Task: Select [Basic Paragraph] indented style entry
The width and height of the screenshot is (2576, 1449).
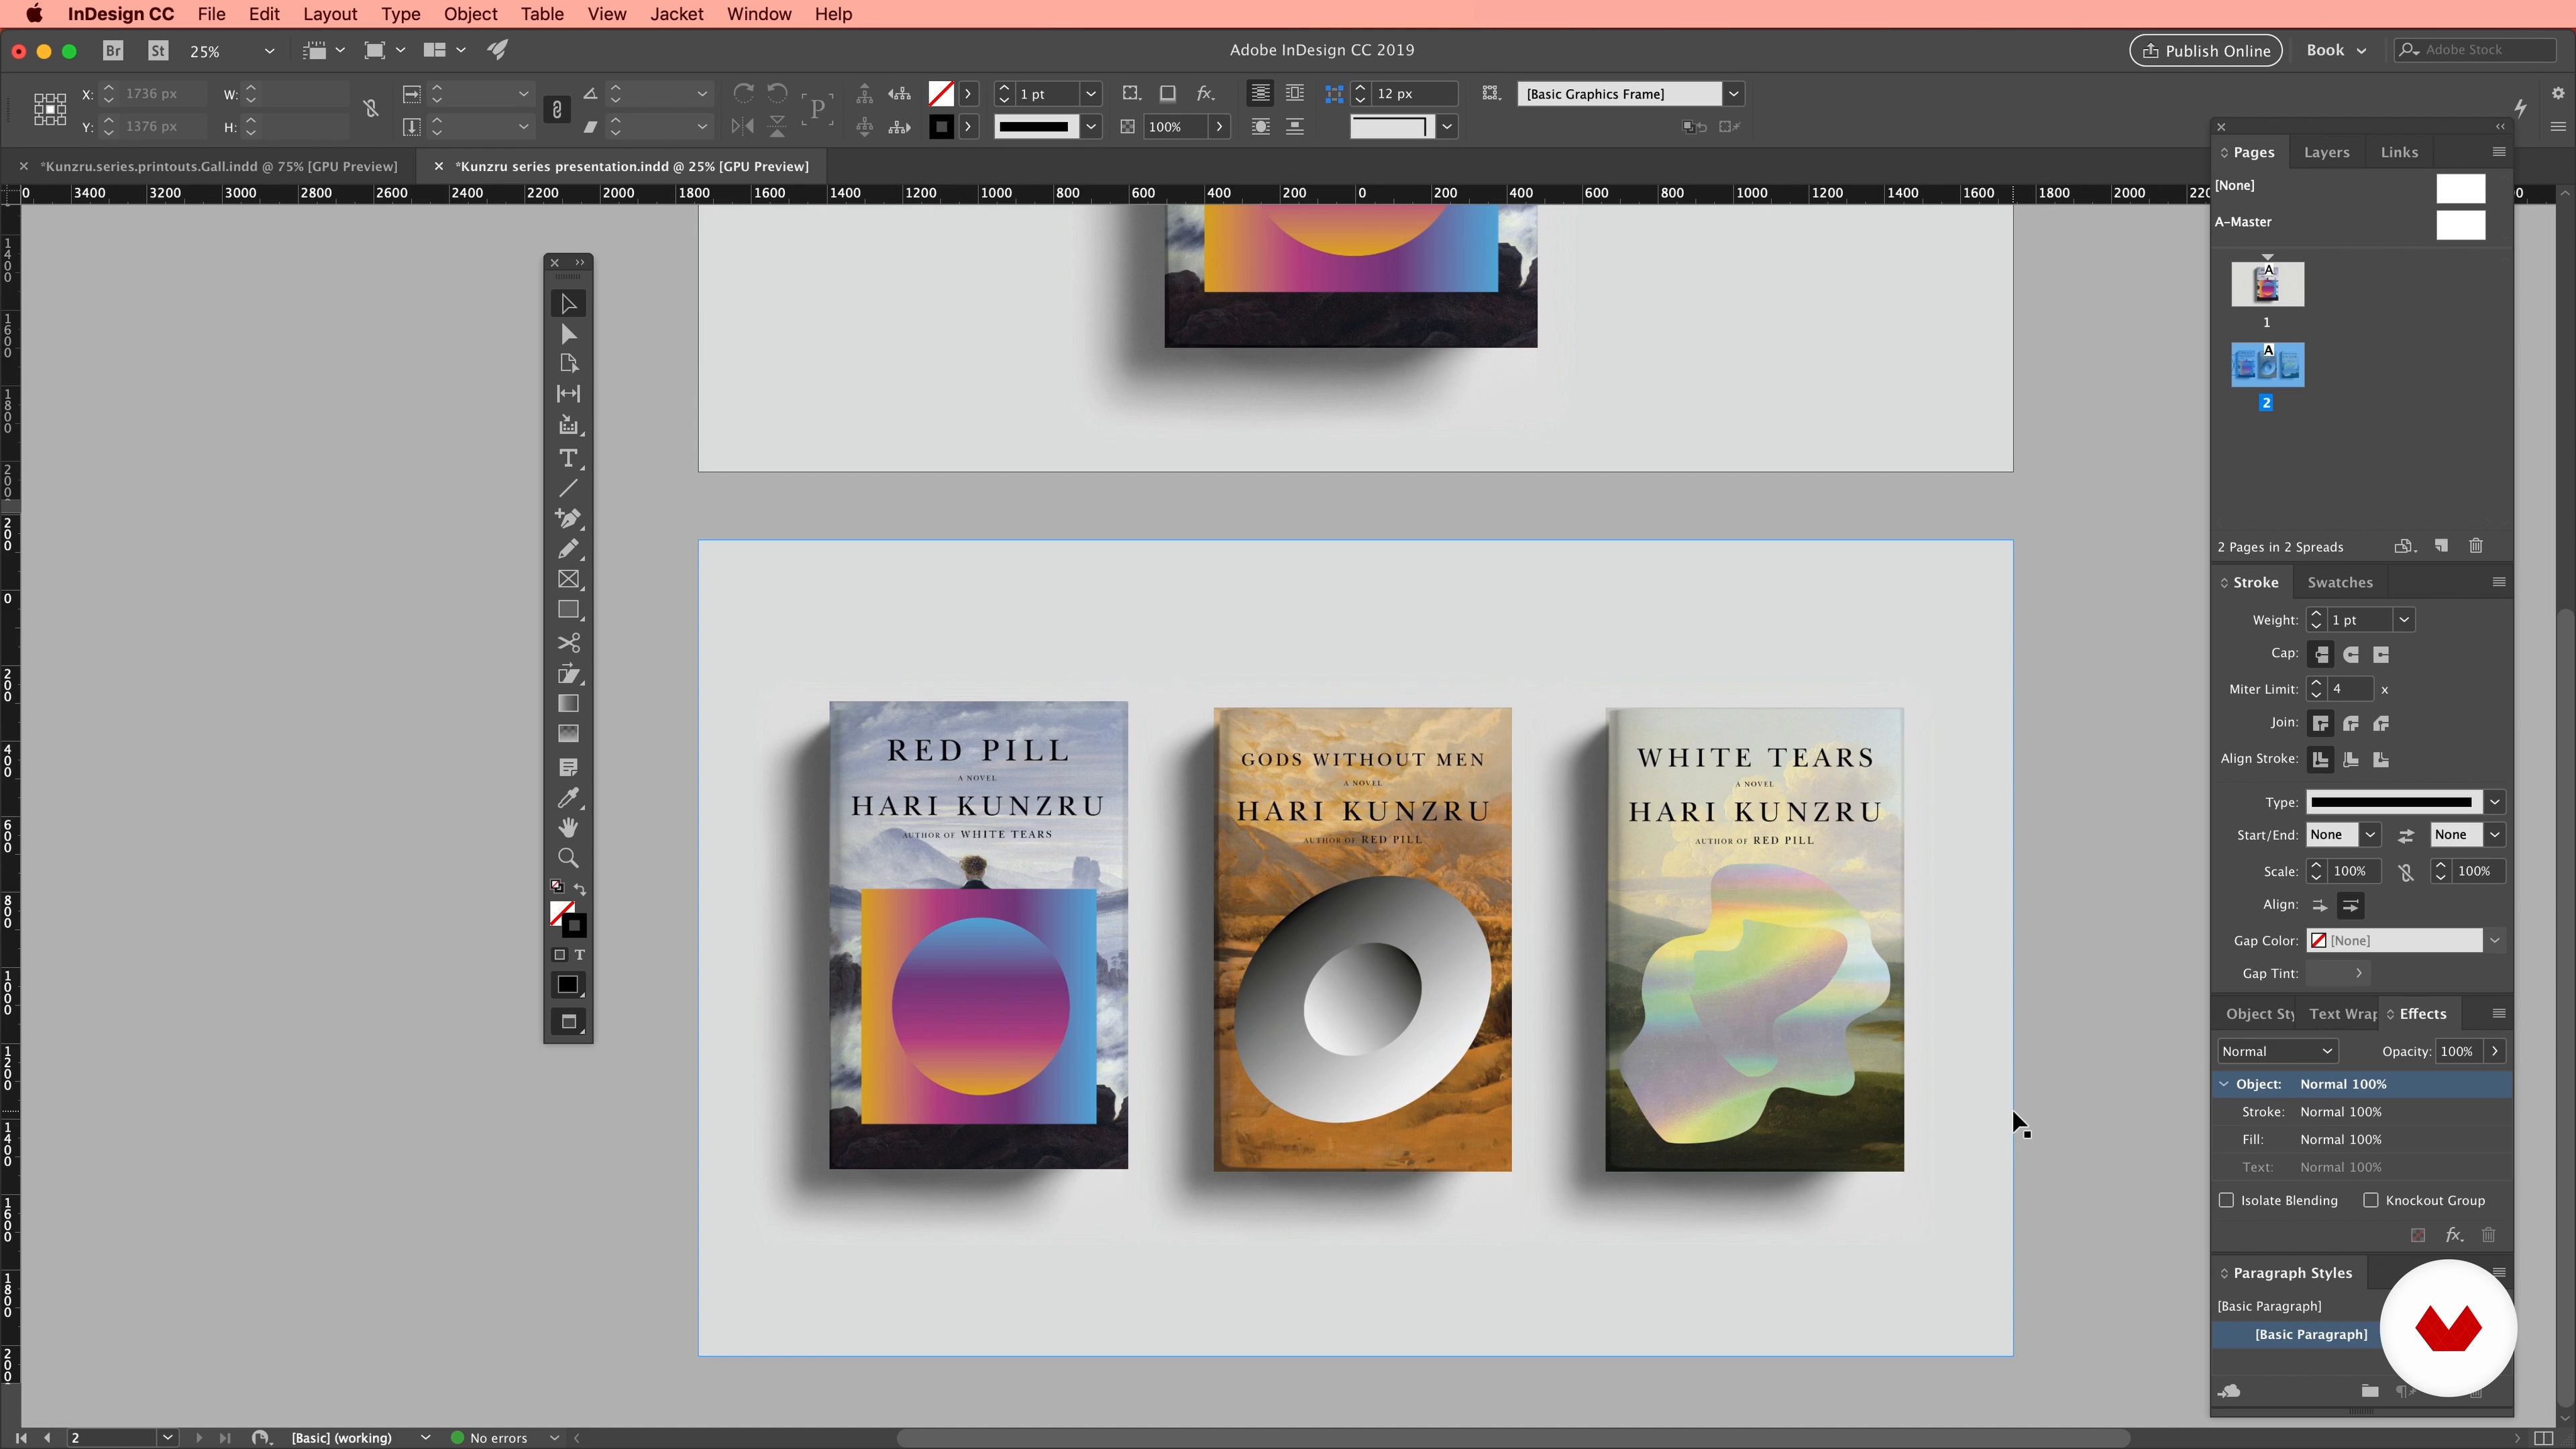Action: click(2310, 1334)
